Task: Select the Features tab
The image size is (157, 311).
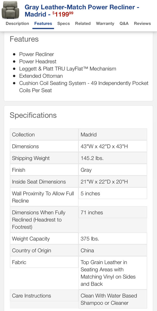Action: [43, 24]
